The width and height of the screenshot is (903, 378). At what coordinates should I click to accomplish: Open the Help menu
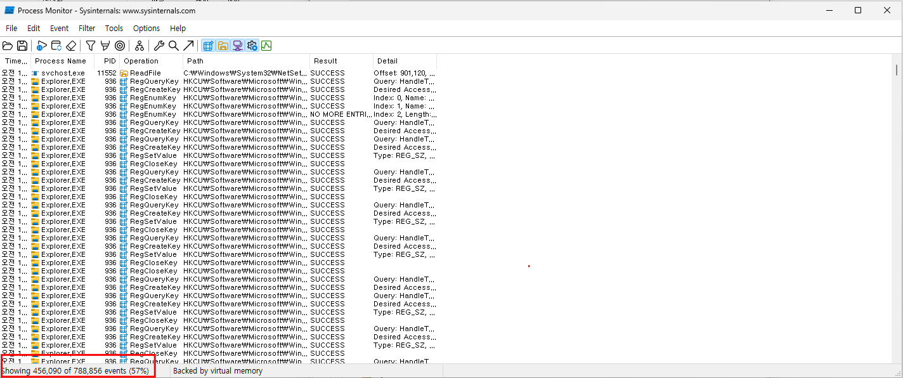[178, 29]
